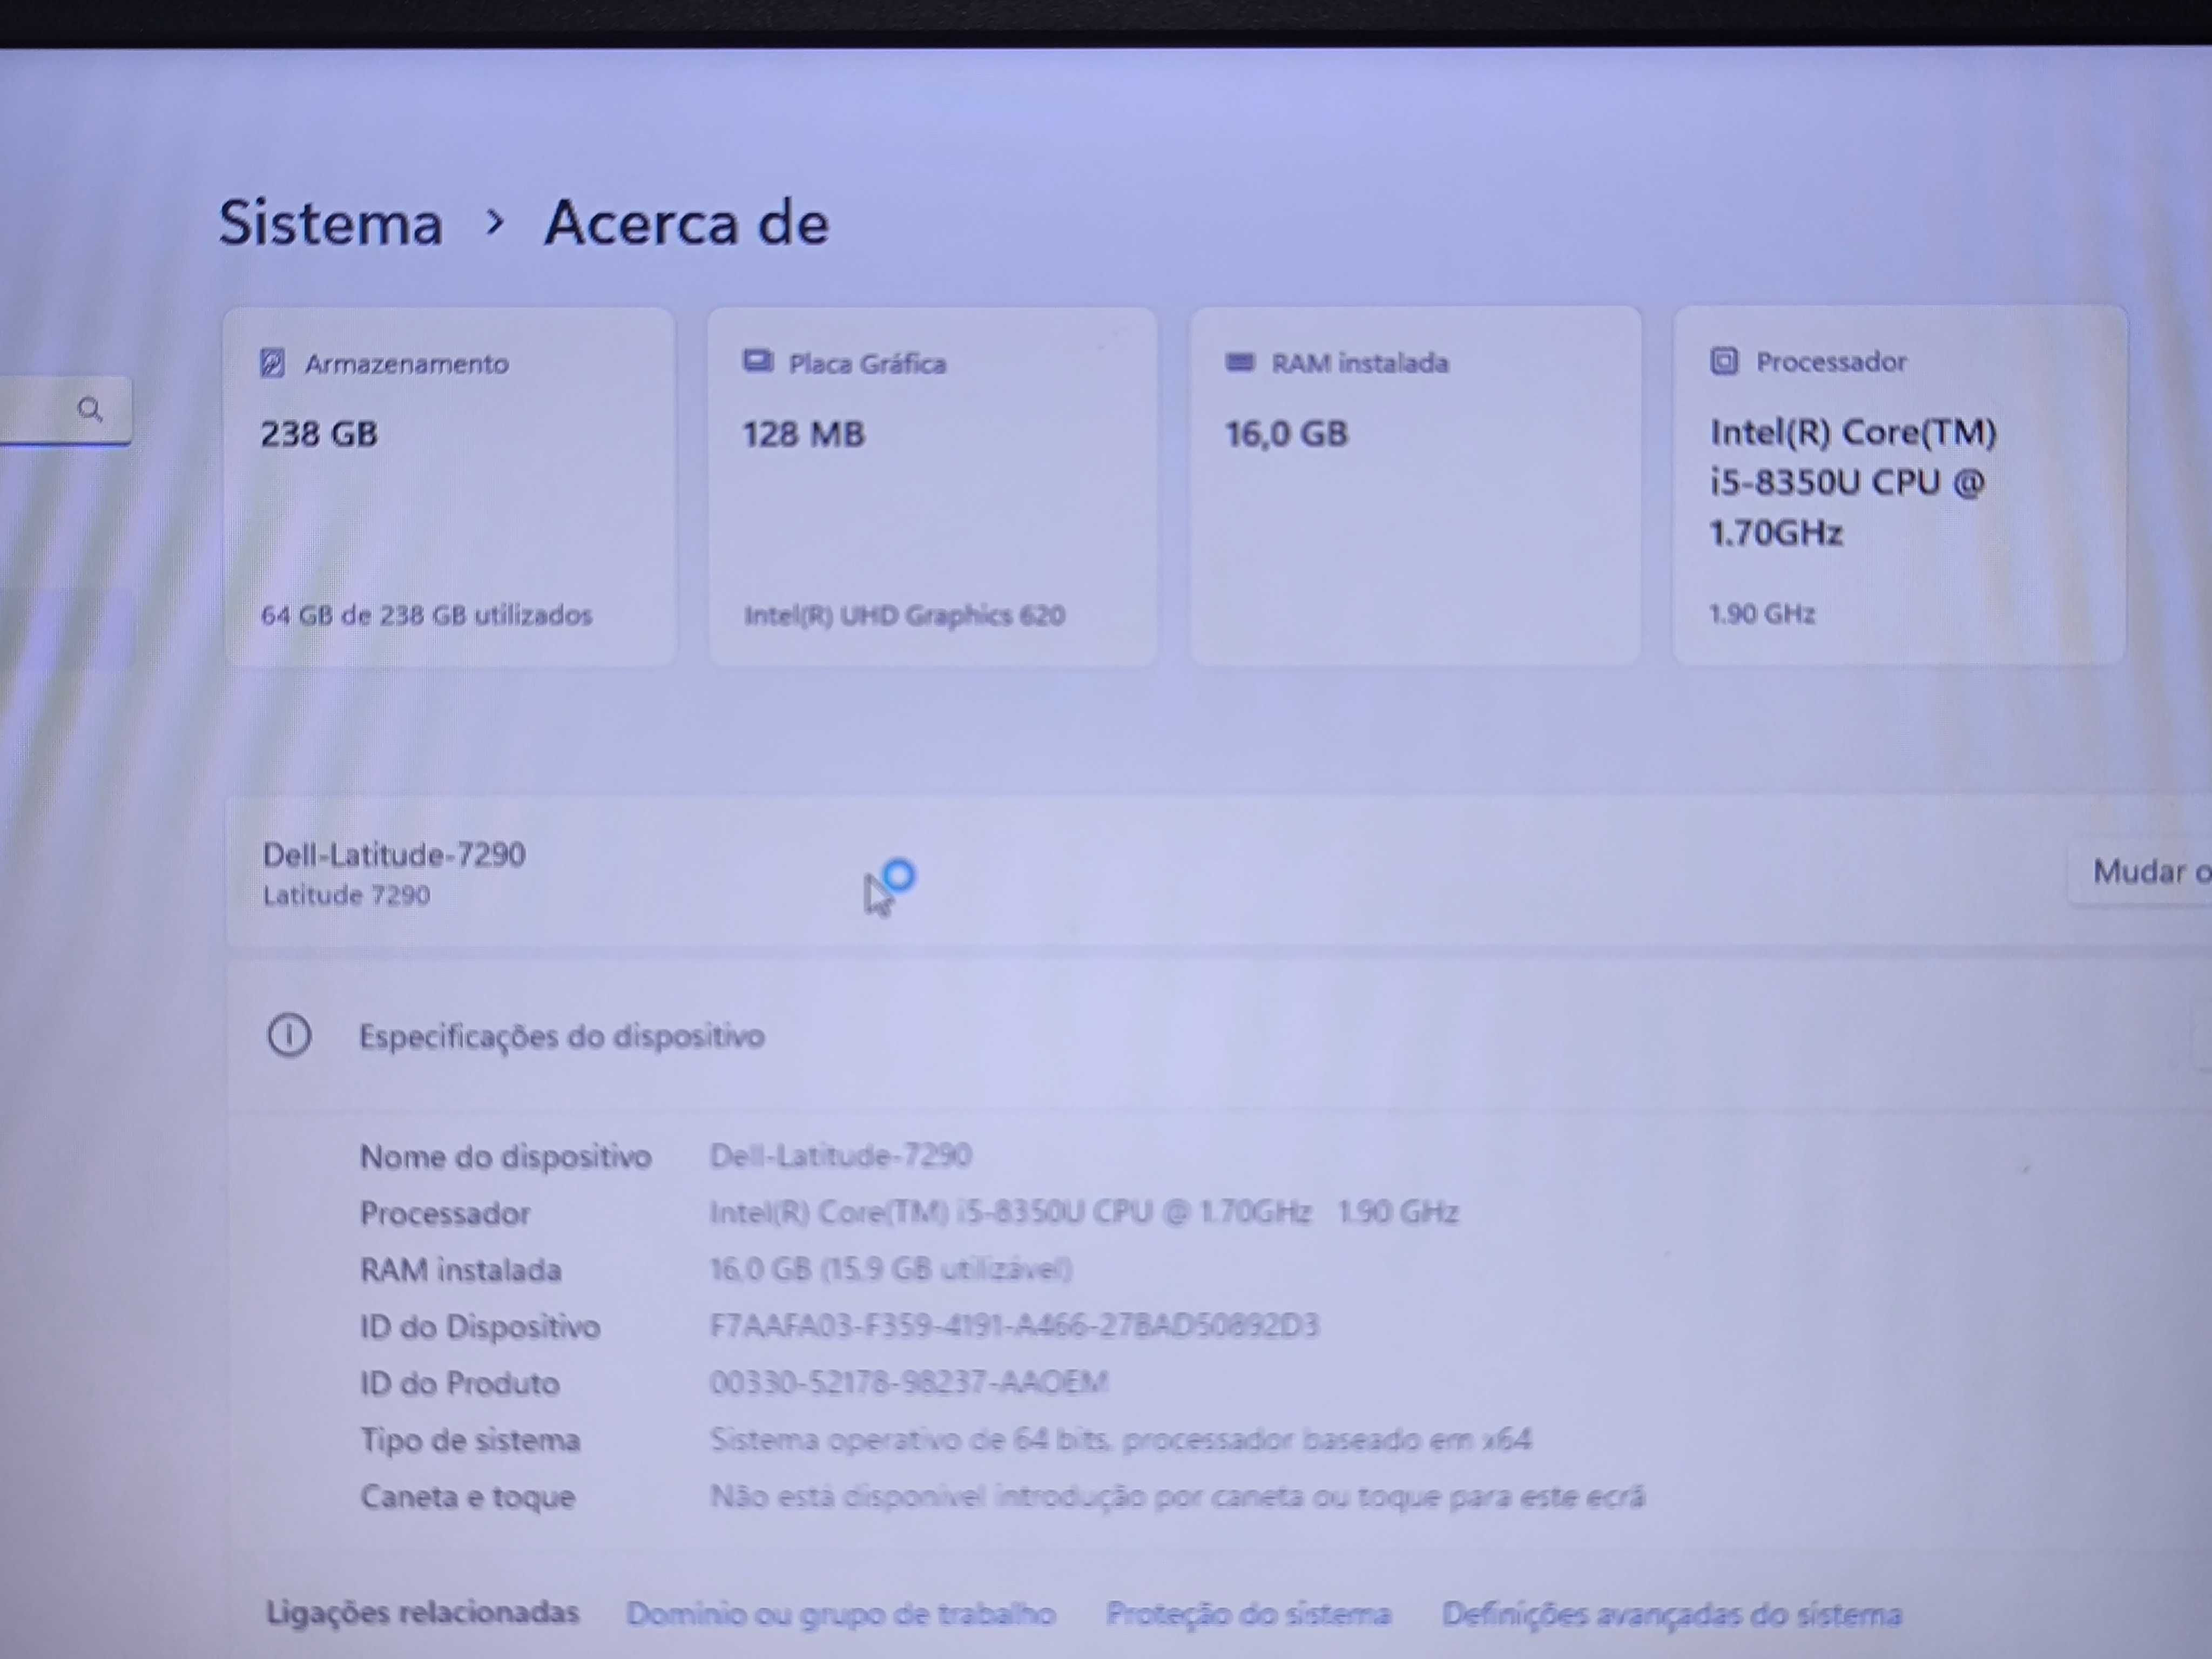Click the Processador chip icon
The height and width of the screenshot is (1659, 2212).
[1724, 360]
